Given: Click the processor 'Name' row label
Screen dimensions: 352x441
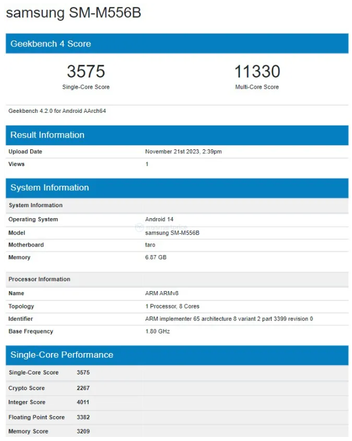Looking at the screenshot, I should tap(16, 293).
